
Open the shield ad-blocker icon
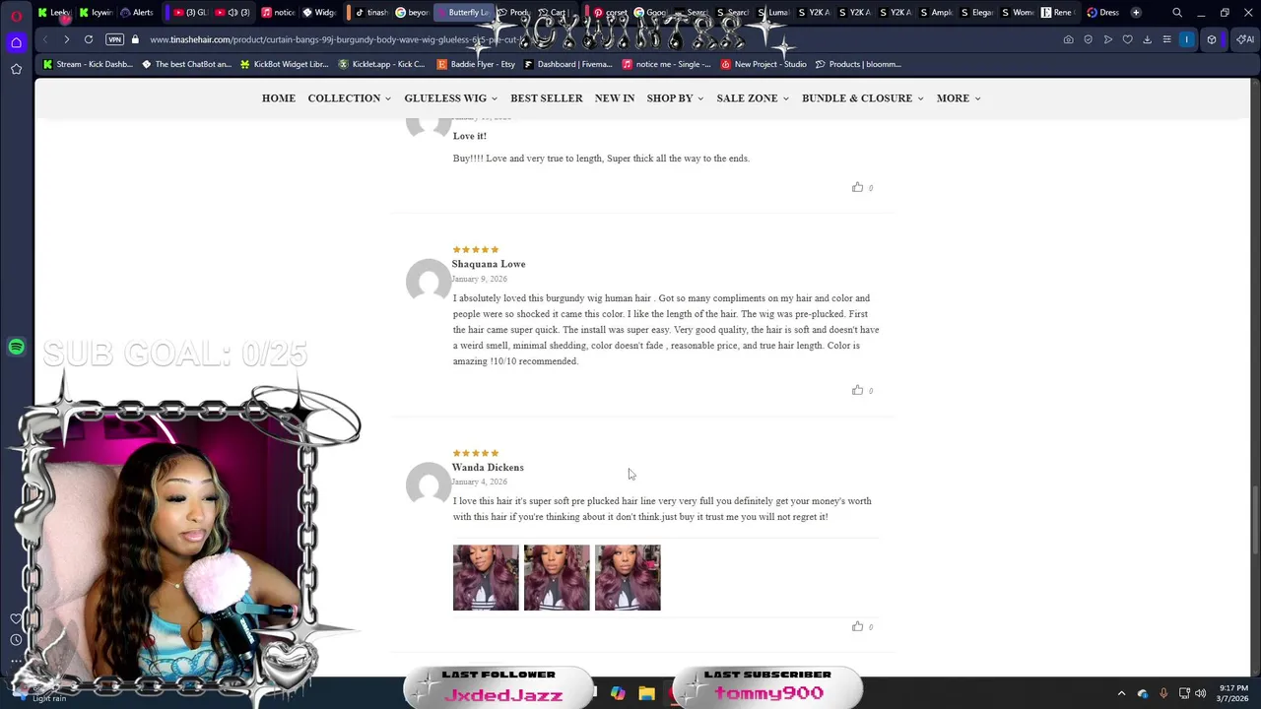(x=1088, y=39)
